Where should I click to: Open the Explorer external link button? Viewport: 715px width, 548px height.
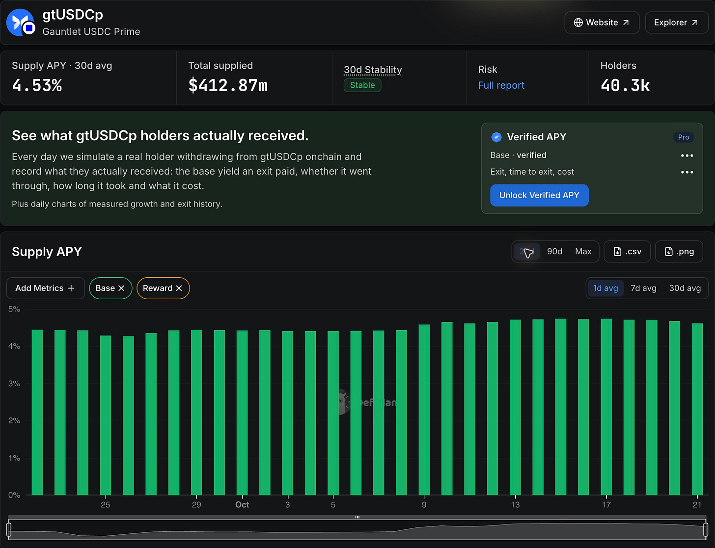pos(676,23)
